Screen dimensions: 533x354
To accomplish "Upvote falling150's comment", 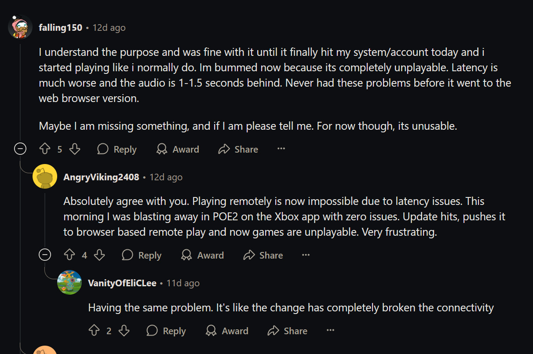I will click(x=45, y=150).
